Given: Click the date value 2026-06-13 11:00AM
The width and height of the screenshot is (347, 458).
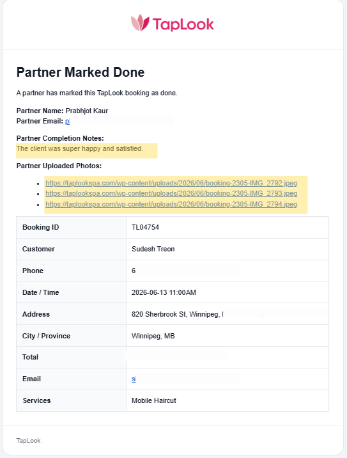Looking at the screenshot, I should (164, 292).
